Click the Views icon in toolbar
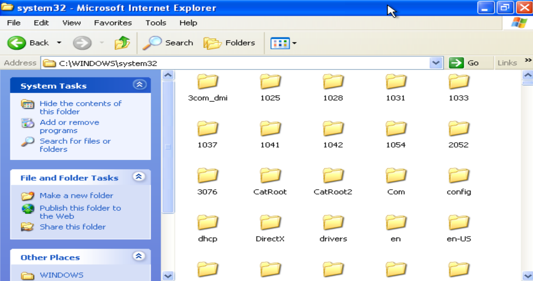533x281 pixels. click(x=280, y=43)
